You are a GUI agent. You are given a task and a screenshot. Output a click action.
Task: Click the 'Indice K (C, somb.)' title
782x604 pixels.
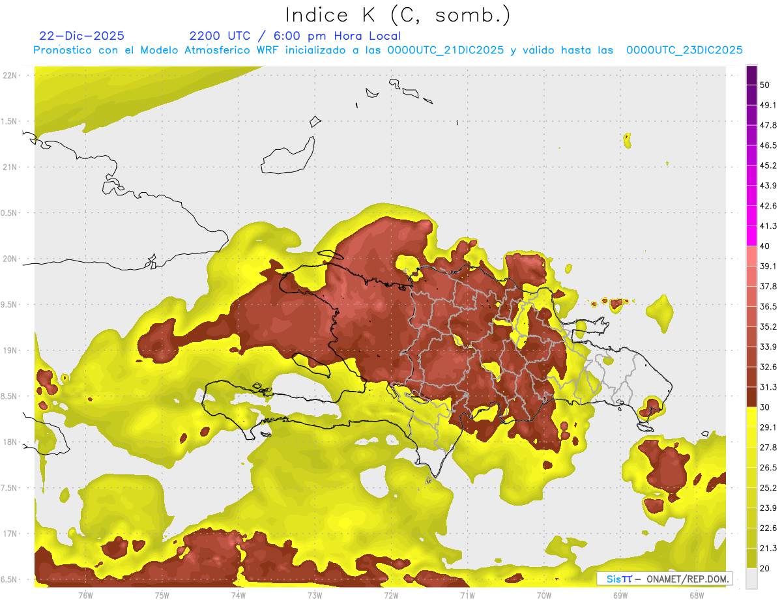[x=398, y=16]
